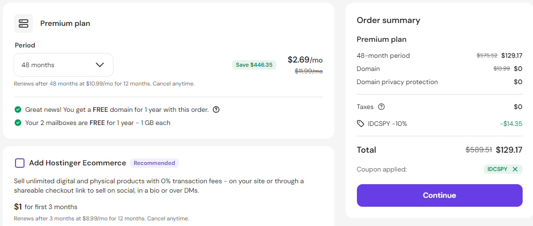This screenshot has height=226, width=533.
Task: Click the $2.69/mo price text
Action: [305, 60]
